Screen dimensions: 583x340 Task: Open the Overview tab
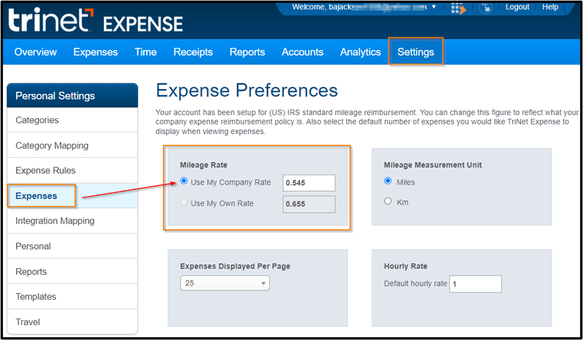point(36,52)
